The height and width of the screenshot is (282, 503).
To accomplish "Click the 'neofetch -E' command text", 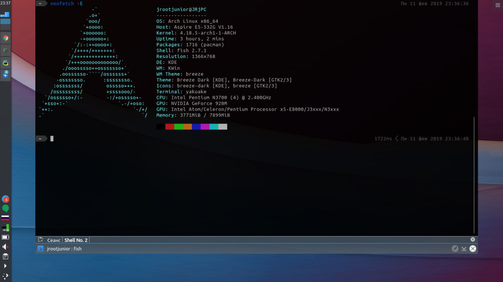I will [66, 4].
